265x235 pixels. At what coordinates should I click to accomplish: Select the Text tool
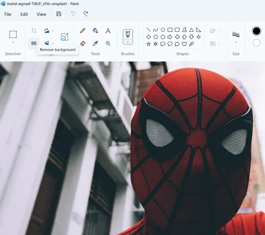[x=108, y=31]
